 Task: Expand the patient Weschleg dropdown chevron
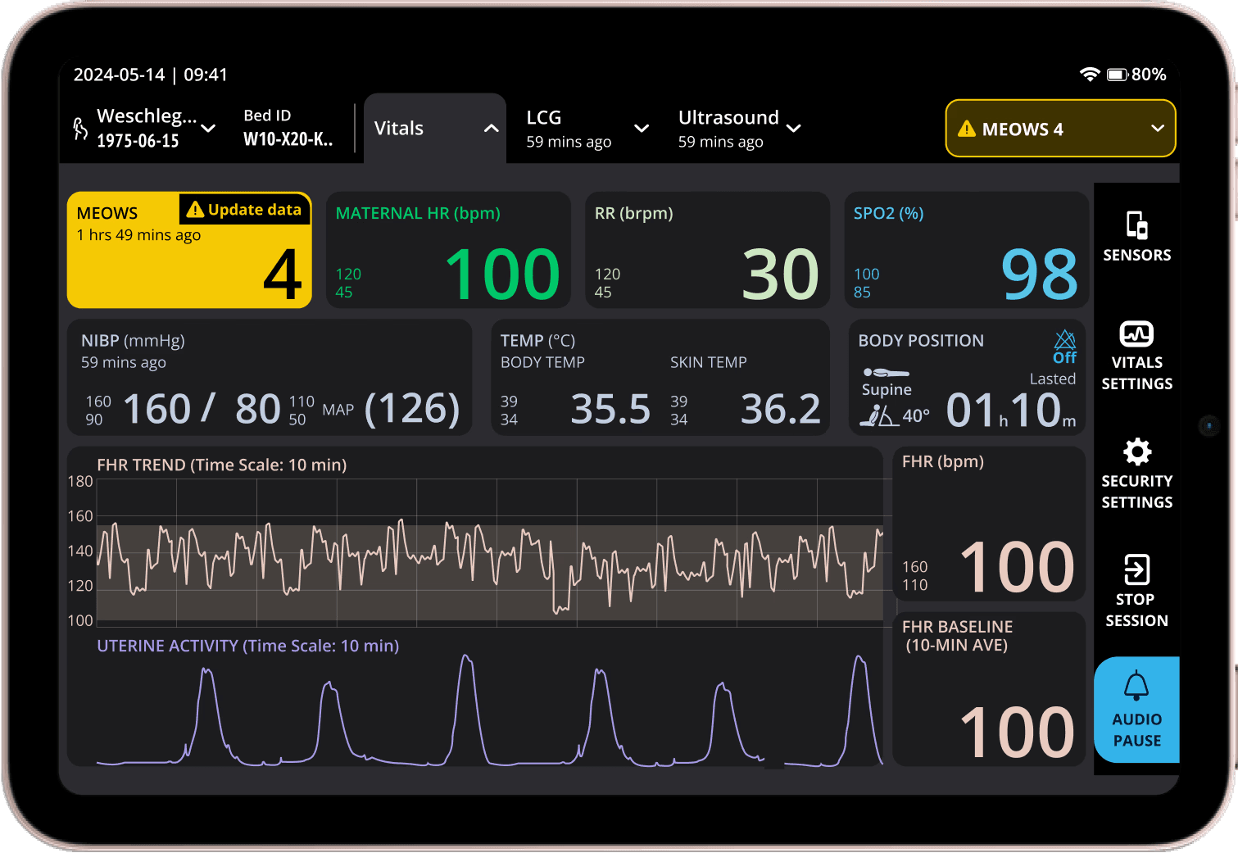point(209,129)
